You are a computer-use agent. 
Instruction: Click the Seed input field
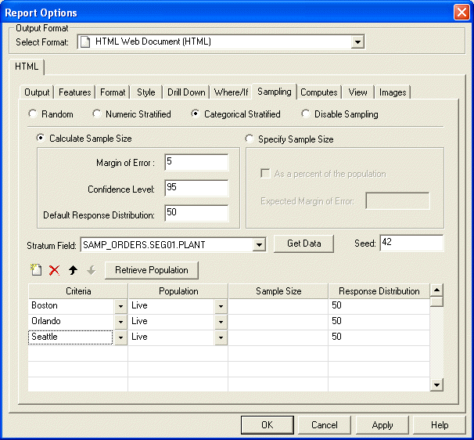pyautogui.click(x=411, y=243)
